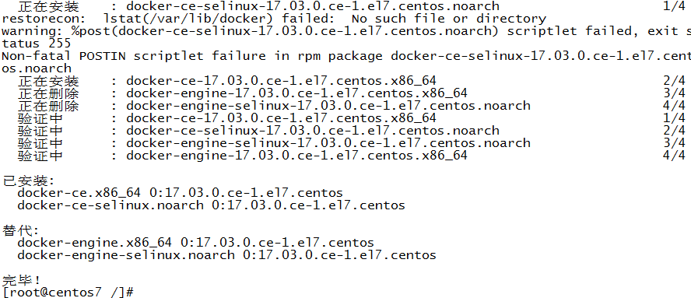Click replaced docker-engine.x86_64 package line
Screen dimensions: 691x298
[x=195, y=243]
